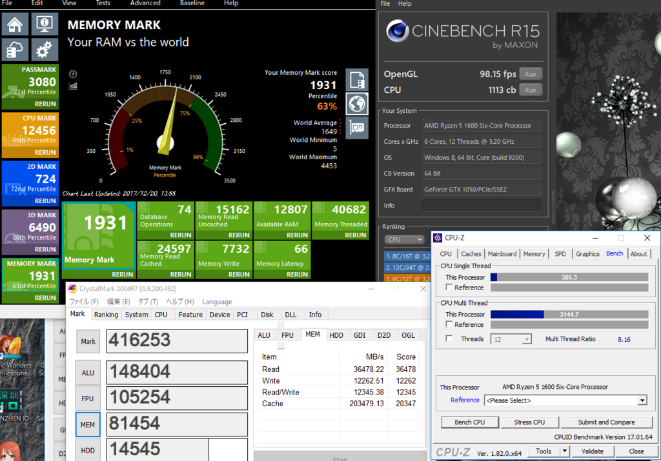The width and height of the screenshot is (661, 461).
Task: Click the Reference link label in CPU-Z
Action: [x=465, y=400]
